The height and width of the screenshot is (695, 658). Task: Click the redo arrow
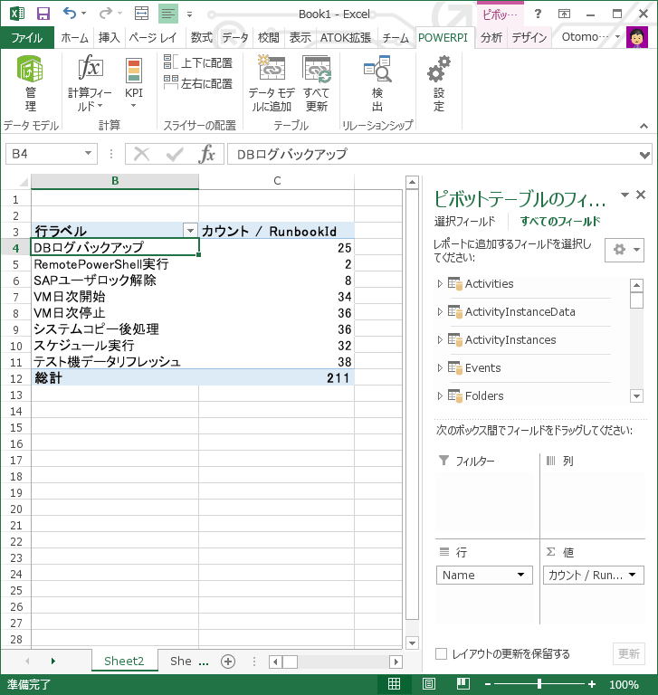coord(106,14)
